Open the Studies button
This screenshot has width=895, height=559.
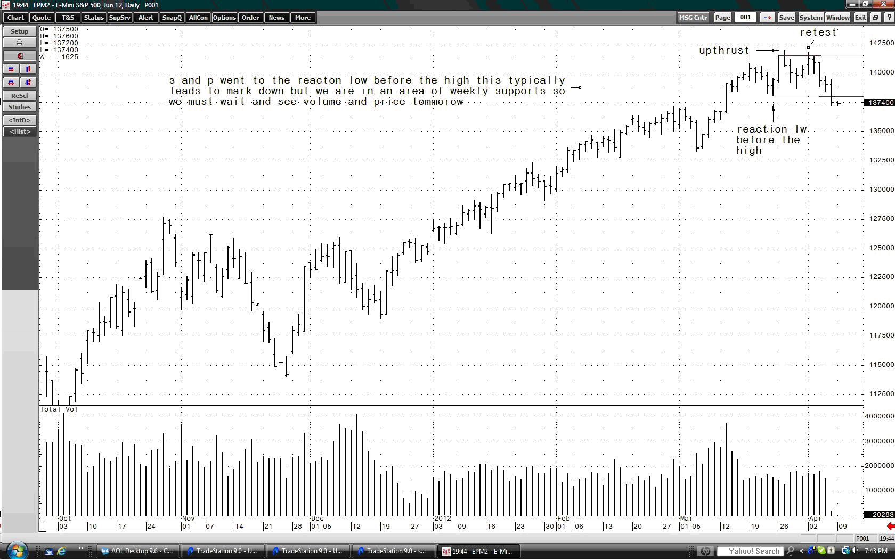(x=19, y=107)
